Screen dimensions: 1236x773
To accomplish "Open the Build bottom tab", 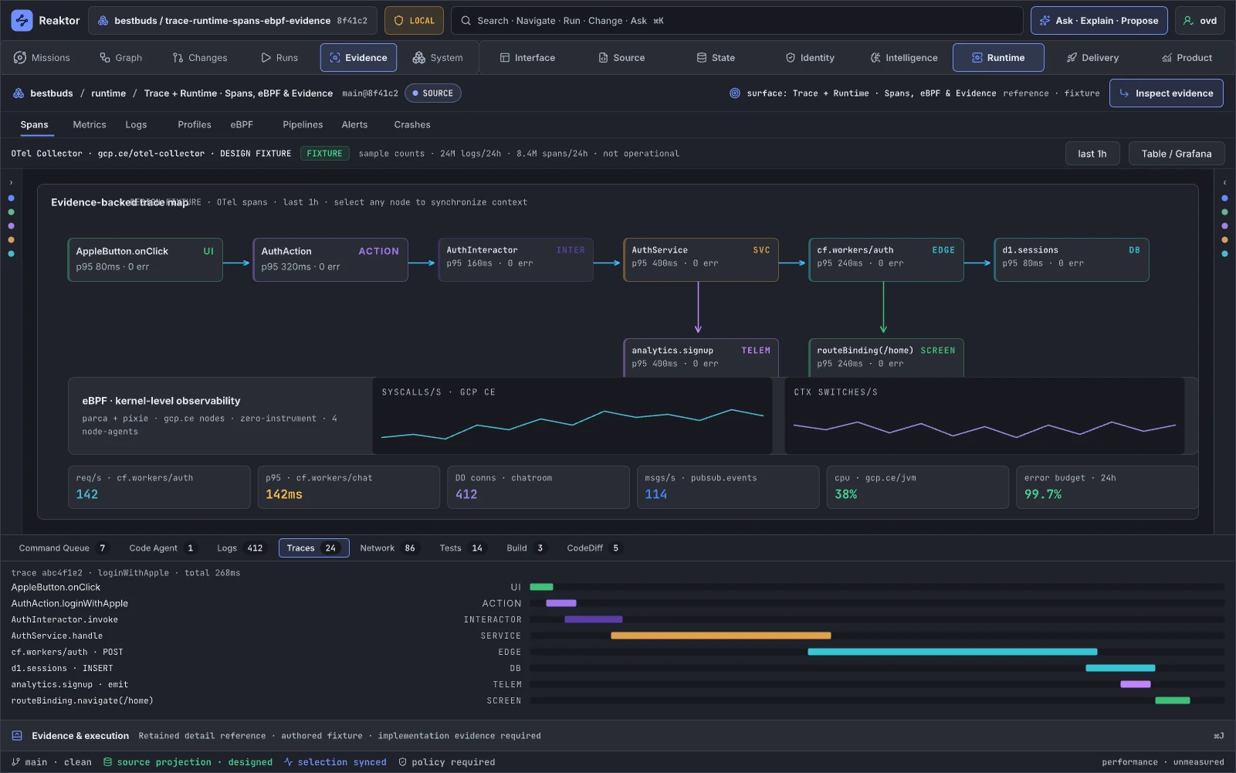I will pos(526,548).
